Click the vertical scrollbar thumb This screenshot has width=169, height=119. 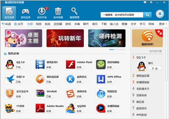pyautogui.click(x=166, y=54)
